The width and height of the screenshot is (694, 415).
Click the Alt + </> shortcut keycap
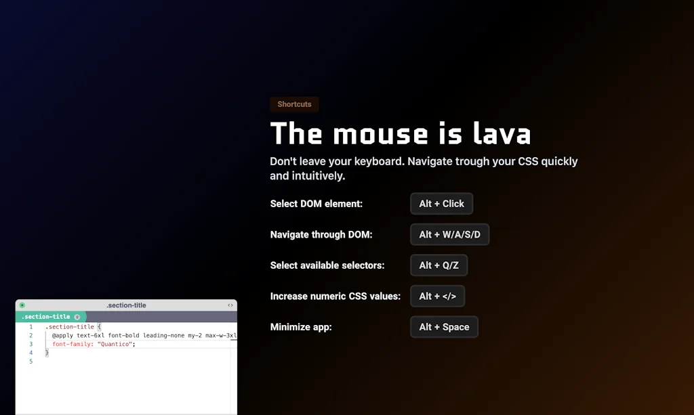[437, 296]
